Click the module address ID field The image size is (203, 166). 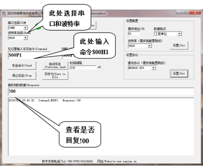click(x=134, y=33)
